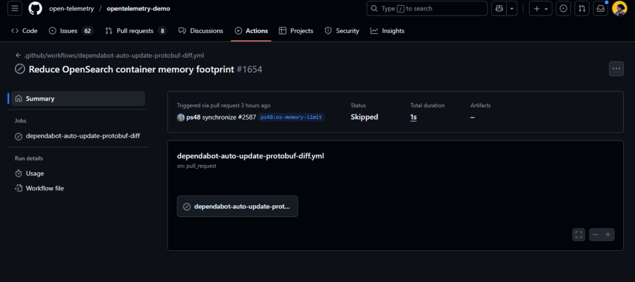Open pull requests icon in top bar
The width and height of the screenshot is (635, 282).
pos(582,9)
